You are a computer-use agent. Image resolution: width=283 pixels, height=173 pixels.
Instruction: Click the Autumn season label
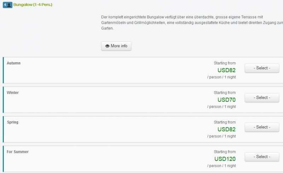point(14,63)
